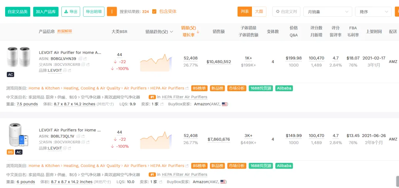Click sales amount $7,860,676

(219, 139)
